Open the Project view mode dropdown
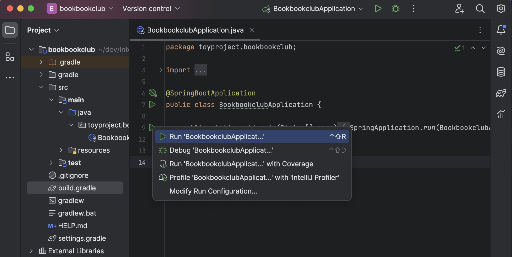Screen dimensions: 512x257 (x=43, y=30)
